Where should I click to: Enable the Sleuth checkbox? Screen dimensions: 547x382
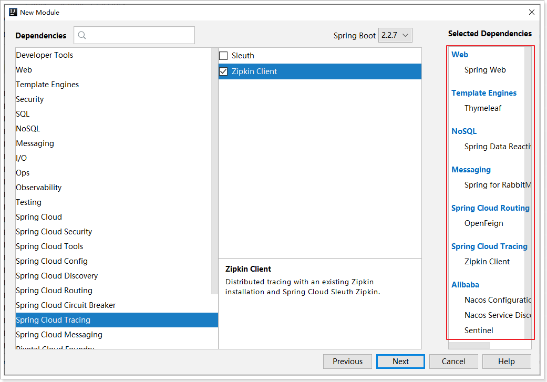224,56
